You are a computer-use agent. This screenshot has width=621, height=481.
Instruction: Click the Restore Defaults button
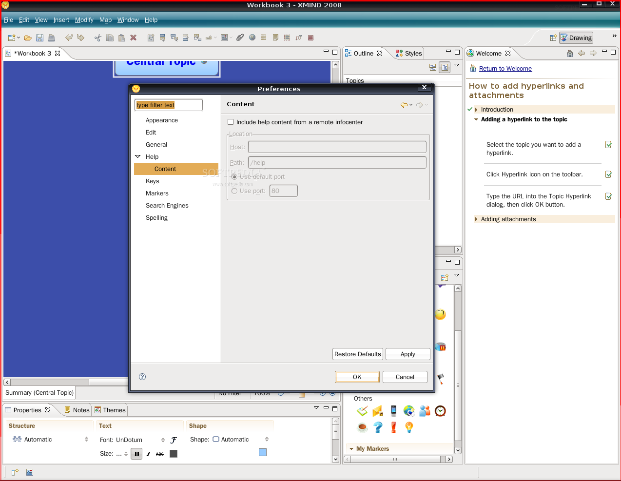[x=358, y=354]
